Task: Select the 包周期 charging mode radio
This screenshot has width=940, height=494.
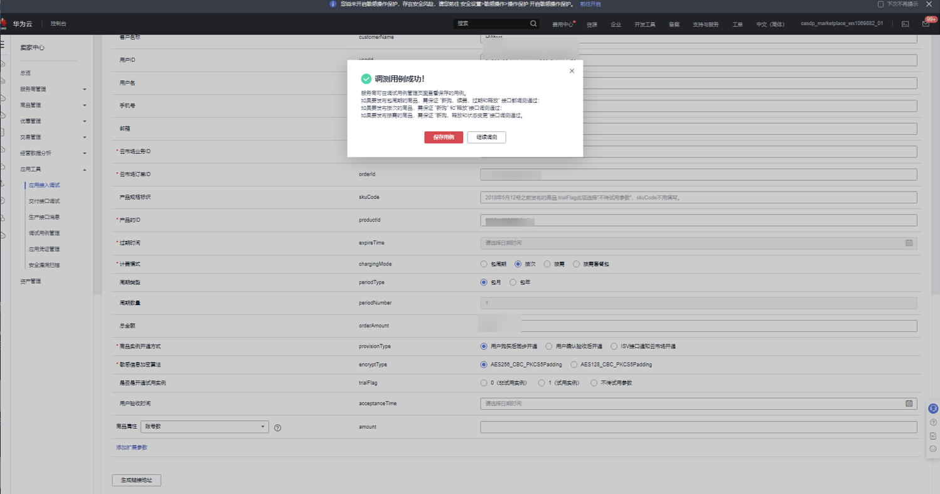Action: pyautogui.click(x=484, y=264)
